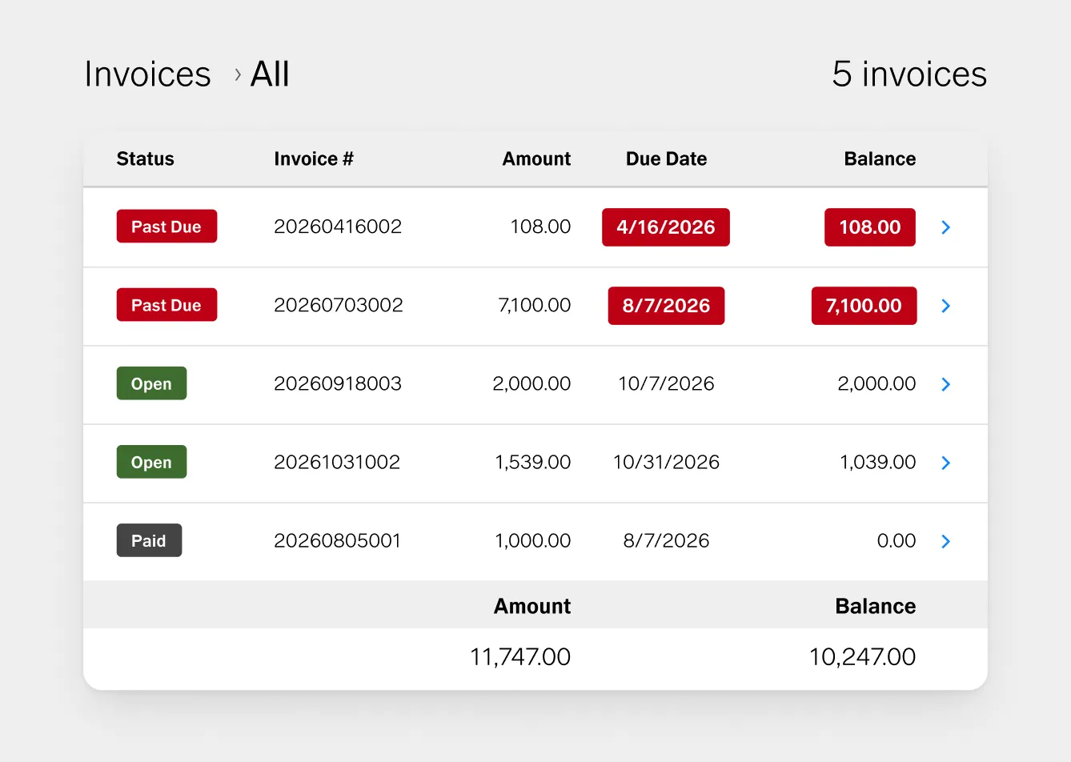
Task: Click the total amount 11,747.00
Action: (520, 657)
